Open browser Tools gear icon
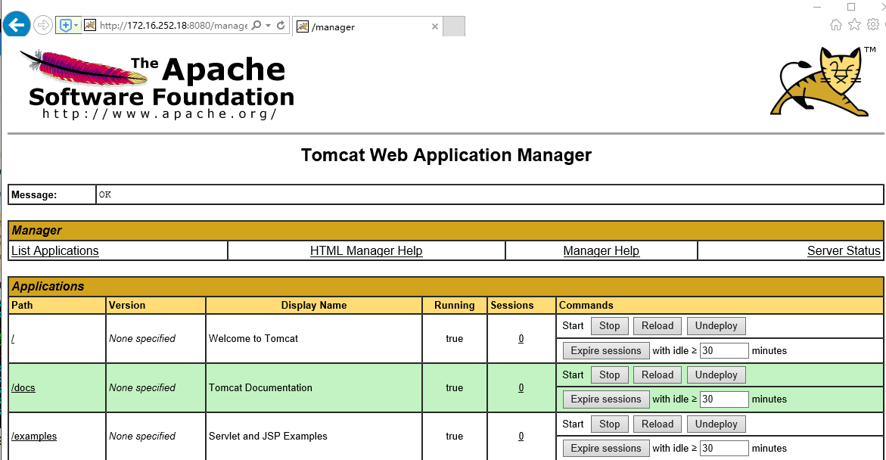The image size is (886, 460). pyautogui.click(x=873, y=24)
